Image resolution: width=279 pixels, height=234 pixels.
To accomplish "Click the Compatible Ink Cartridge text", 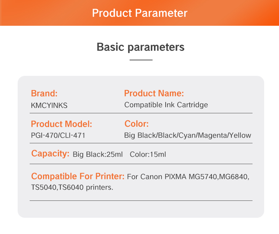I will click(x=166, y=105).
